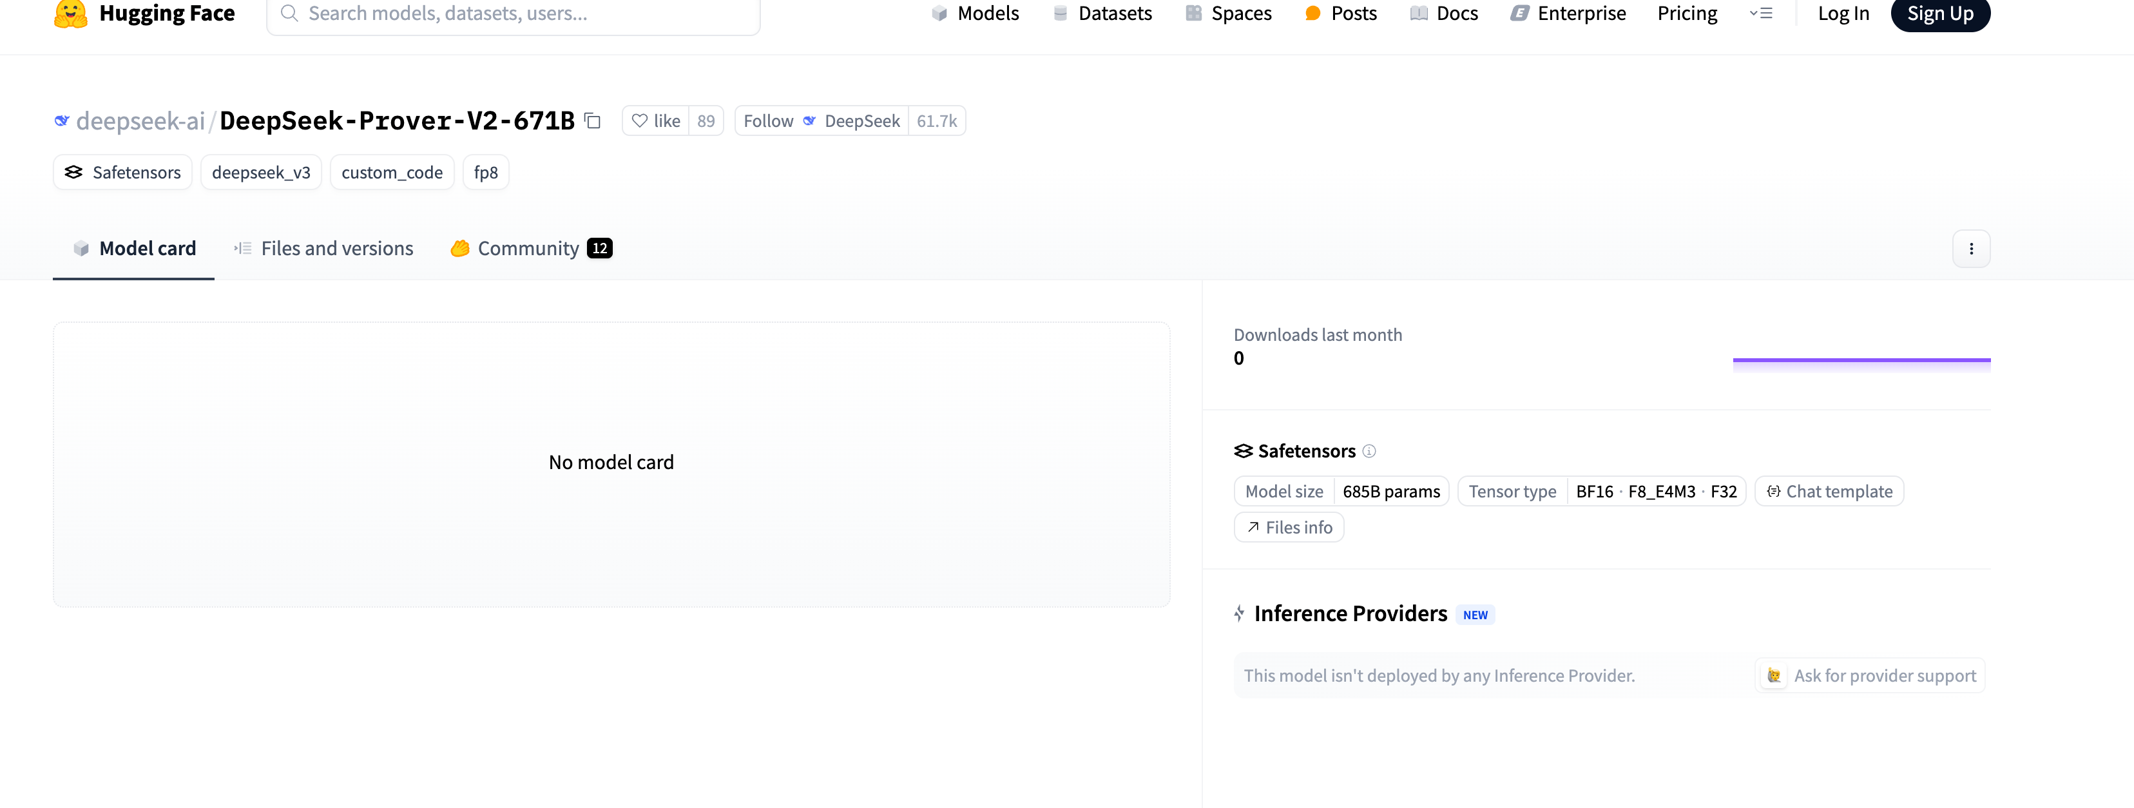Expand the navbar overflow menu icon

[x=1760, y=14]
